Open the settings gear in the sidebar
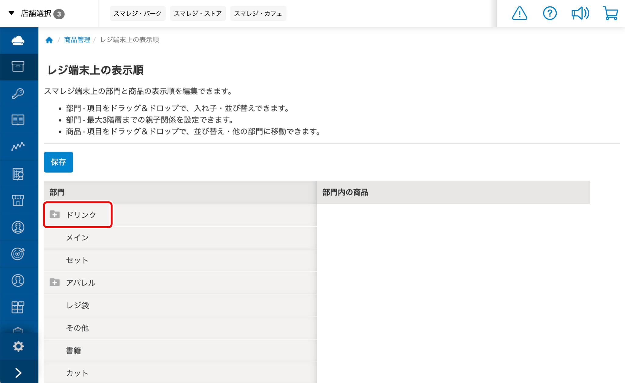 point(18,346)
